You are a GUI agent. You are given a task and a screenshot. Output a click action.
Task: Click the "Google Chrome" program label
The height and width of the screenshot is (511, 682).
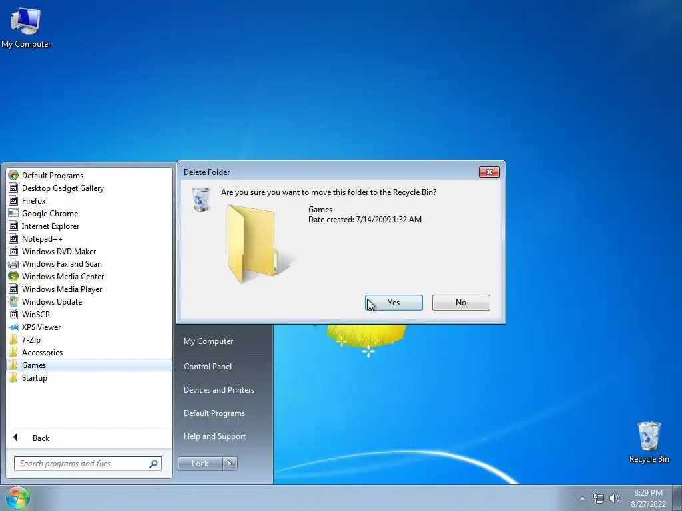(50, 214)
